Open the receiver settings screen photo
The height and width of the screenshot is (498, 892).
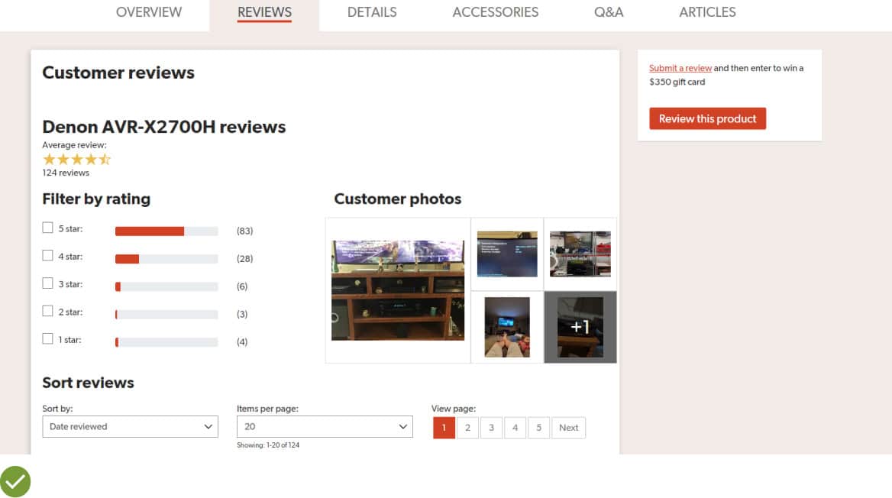click(507, 254)
